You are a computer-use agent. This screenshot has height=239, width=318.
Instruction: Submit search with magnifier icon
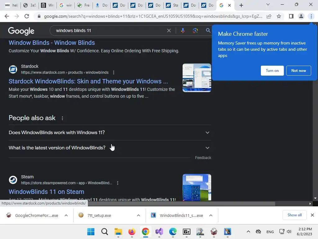point(208,30)
